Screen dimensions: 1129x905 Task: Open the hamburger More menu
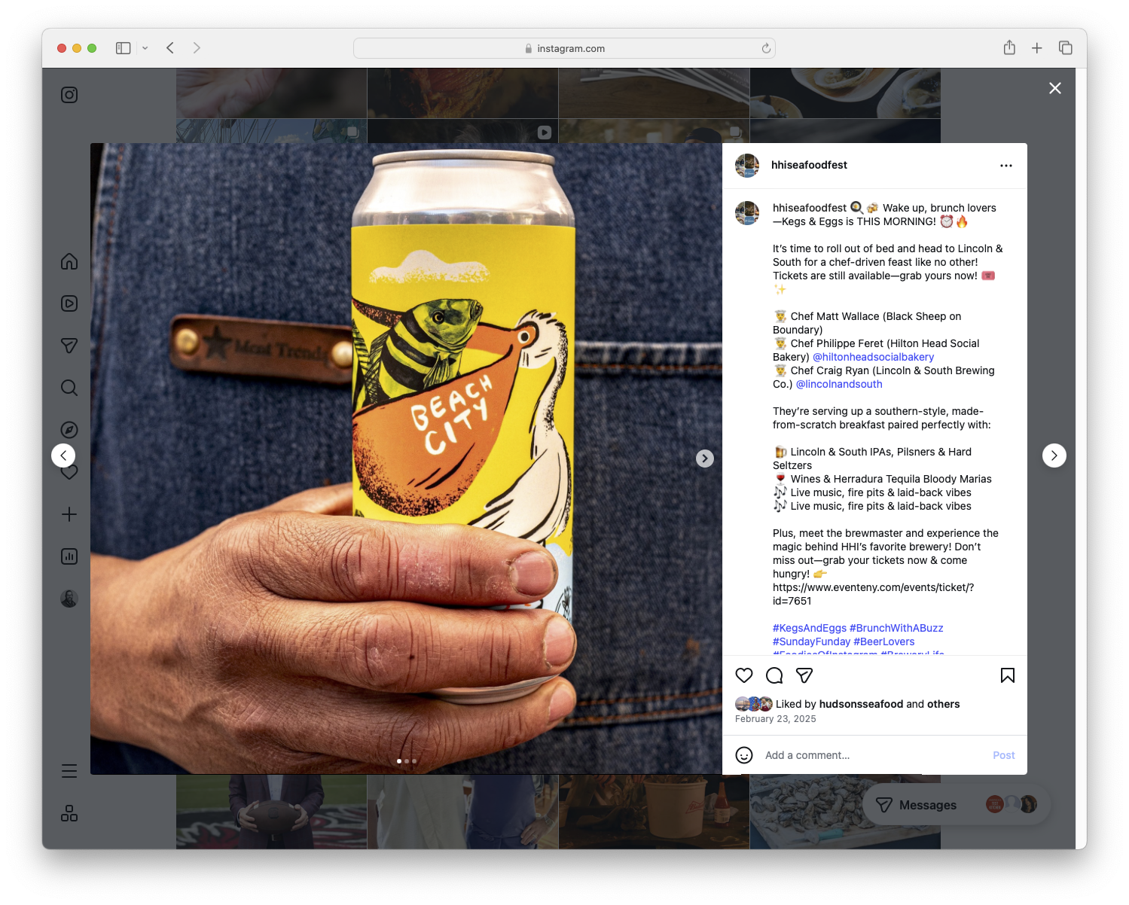[69, 770]
